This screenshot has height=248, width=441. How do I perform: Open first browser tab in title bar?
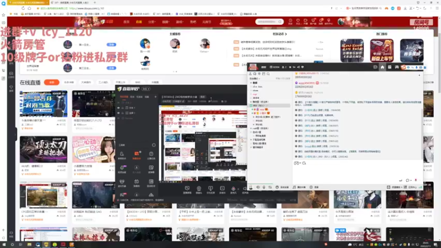(x=28, y=3)
